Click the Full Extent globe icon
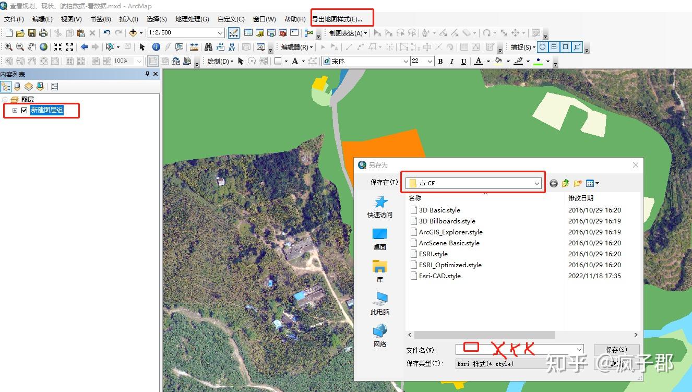 [44, 48]
